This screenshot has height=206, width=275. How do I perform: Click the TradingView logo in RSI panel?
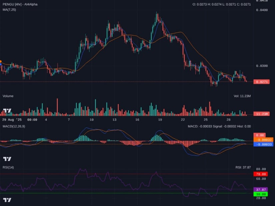[7, 200]
